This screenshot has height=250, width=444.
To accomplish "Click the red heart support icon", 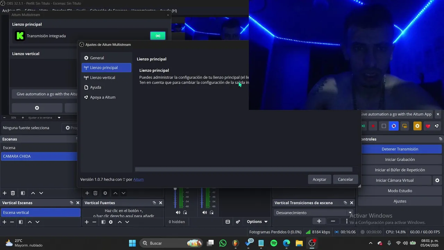I will 428,126.
